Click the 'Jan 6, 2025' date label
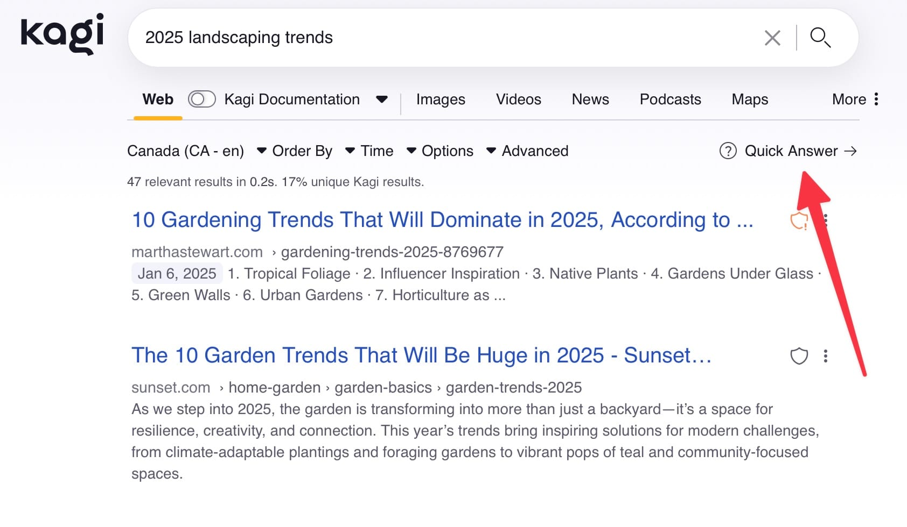Viewport: 907px width, 527px height. pyautogui.click(x=177, y=274)
